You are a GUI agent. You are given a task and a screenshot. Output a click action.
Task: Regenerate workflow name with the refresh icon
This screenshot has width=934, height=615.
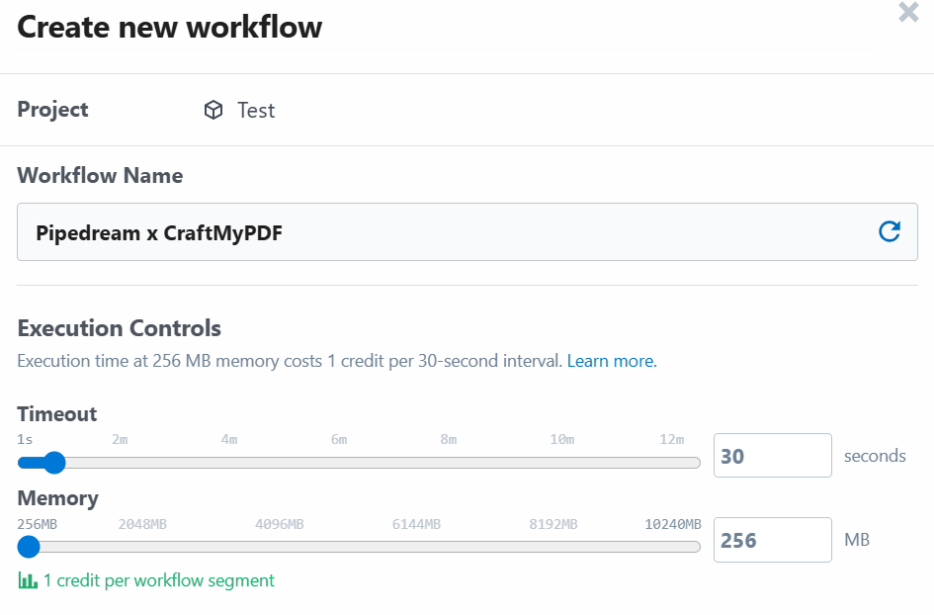pyautogui.click(x=890, y=231)
